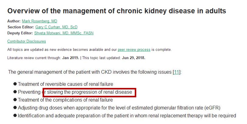Click the renal replacement therapy bullet text
The width and height of the screenshot is (247, 124).
pyautogui.click(x=127, y=116)
